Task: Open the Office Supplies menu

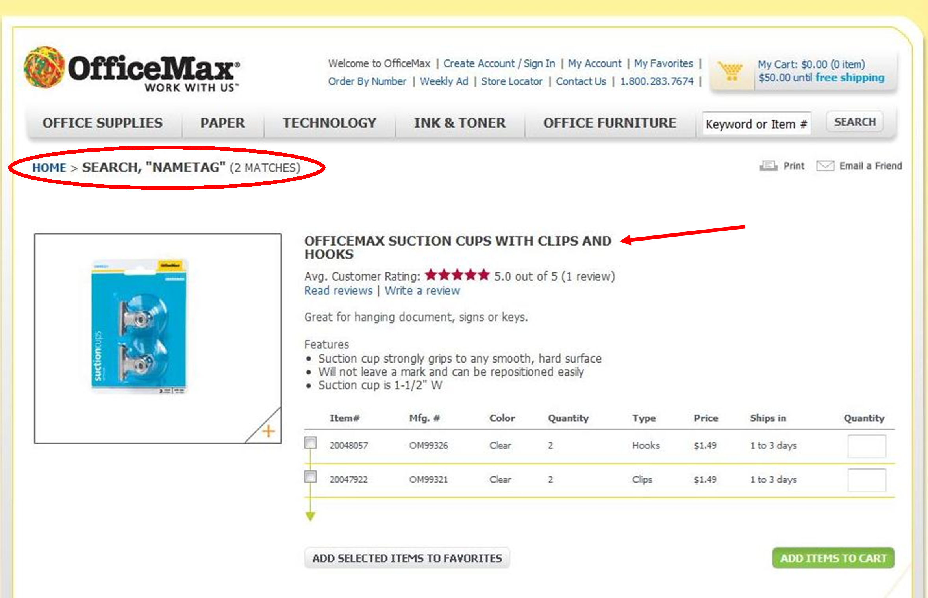Action: point(102,123)
